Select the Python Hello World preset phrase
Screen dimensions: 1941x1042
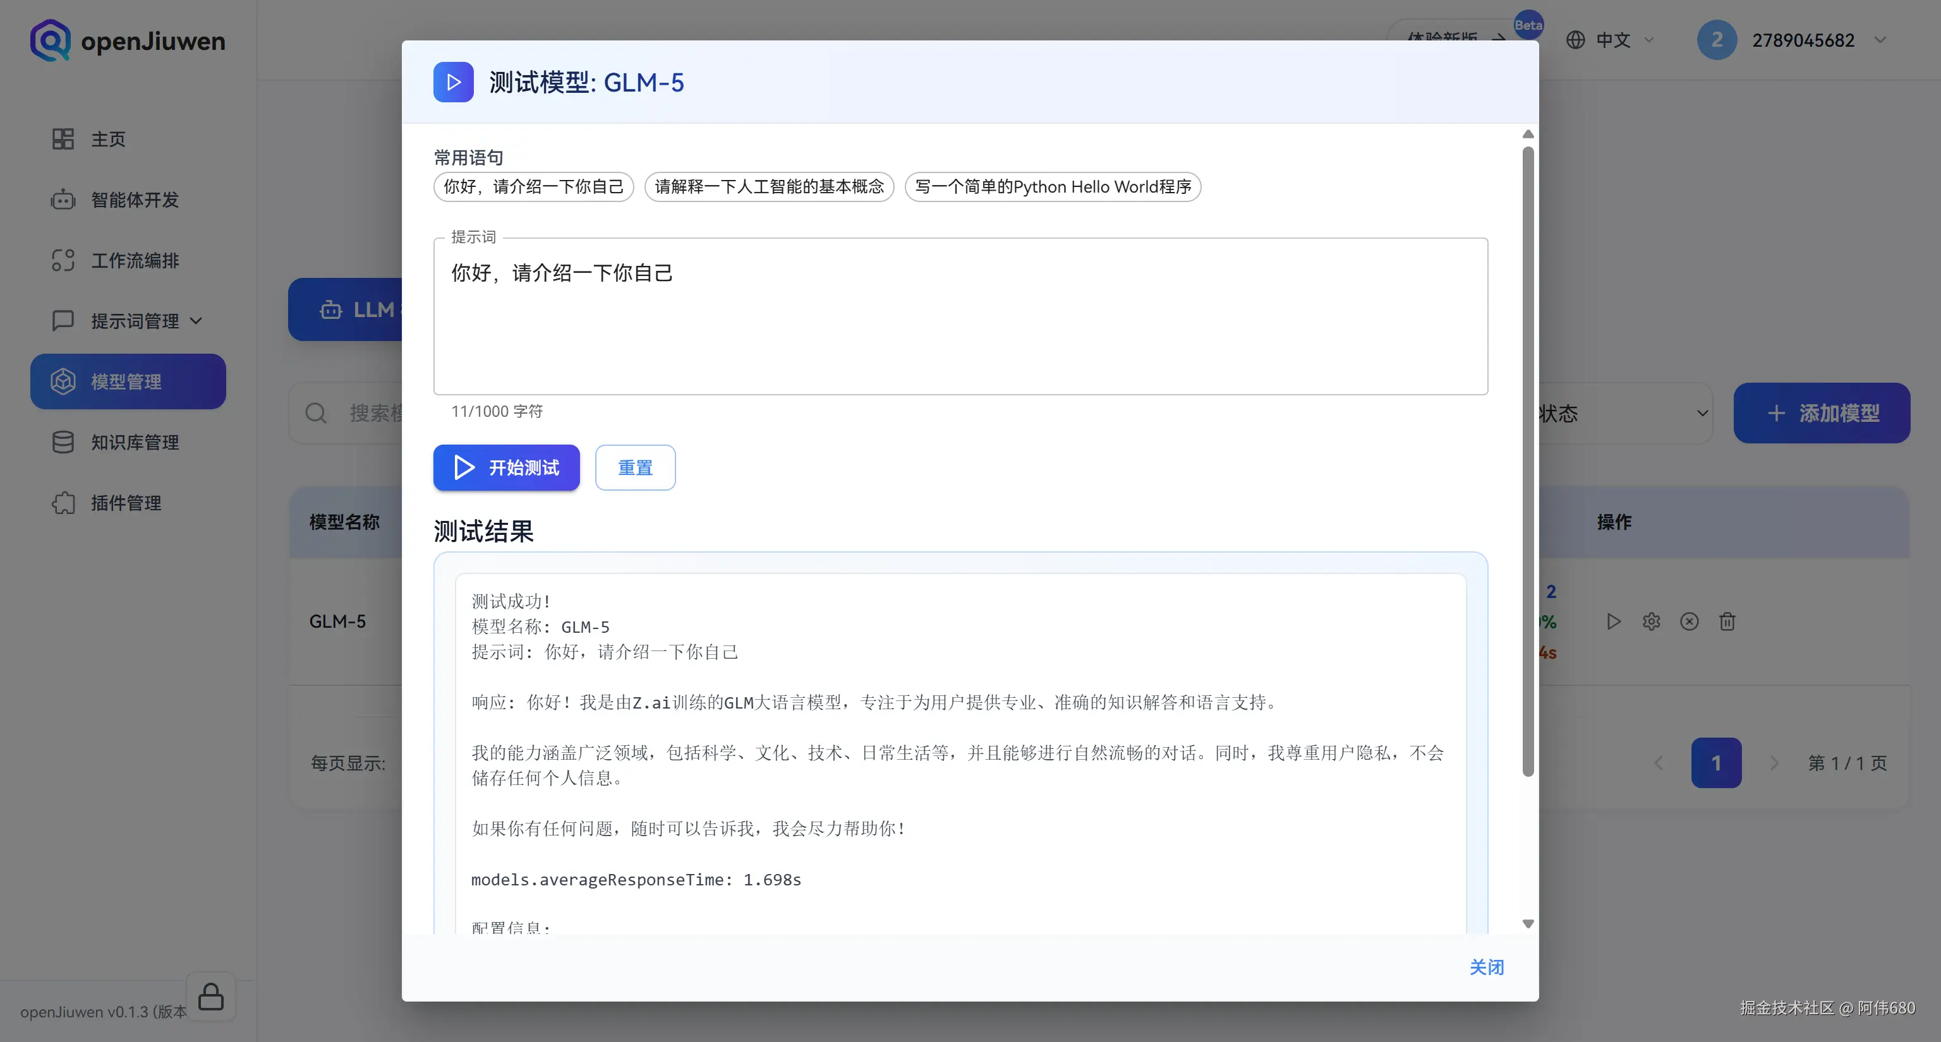click(1052, 187)
